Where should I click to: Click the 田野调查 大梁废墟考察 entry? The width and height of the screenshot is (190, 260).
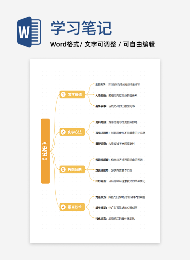pos(115,144)
